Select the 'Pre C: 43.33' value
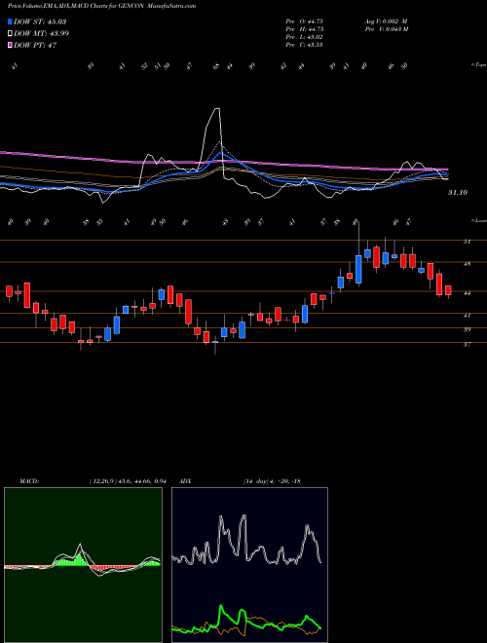 (x=305, y=45)
